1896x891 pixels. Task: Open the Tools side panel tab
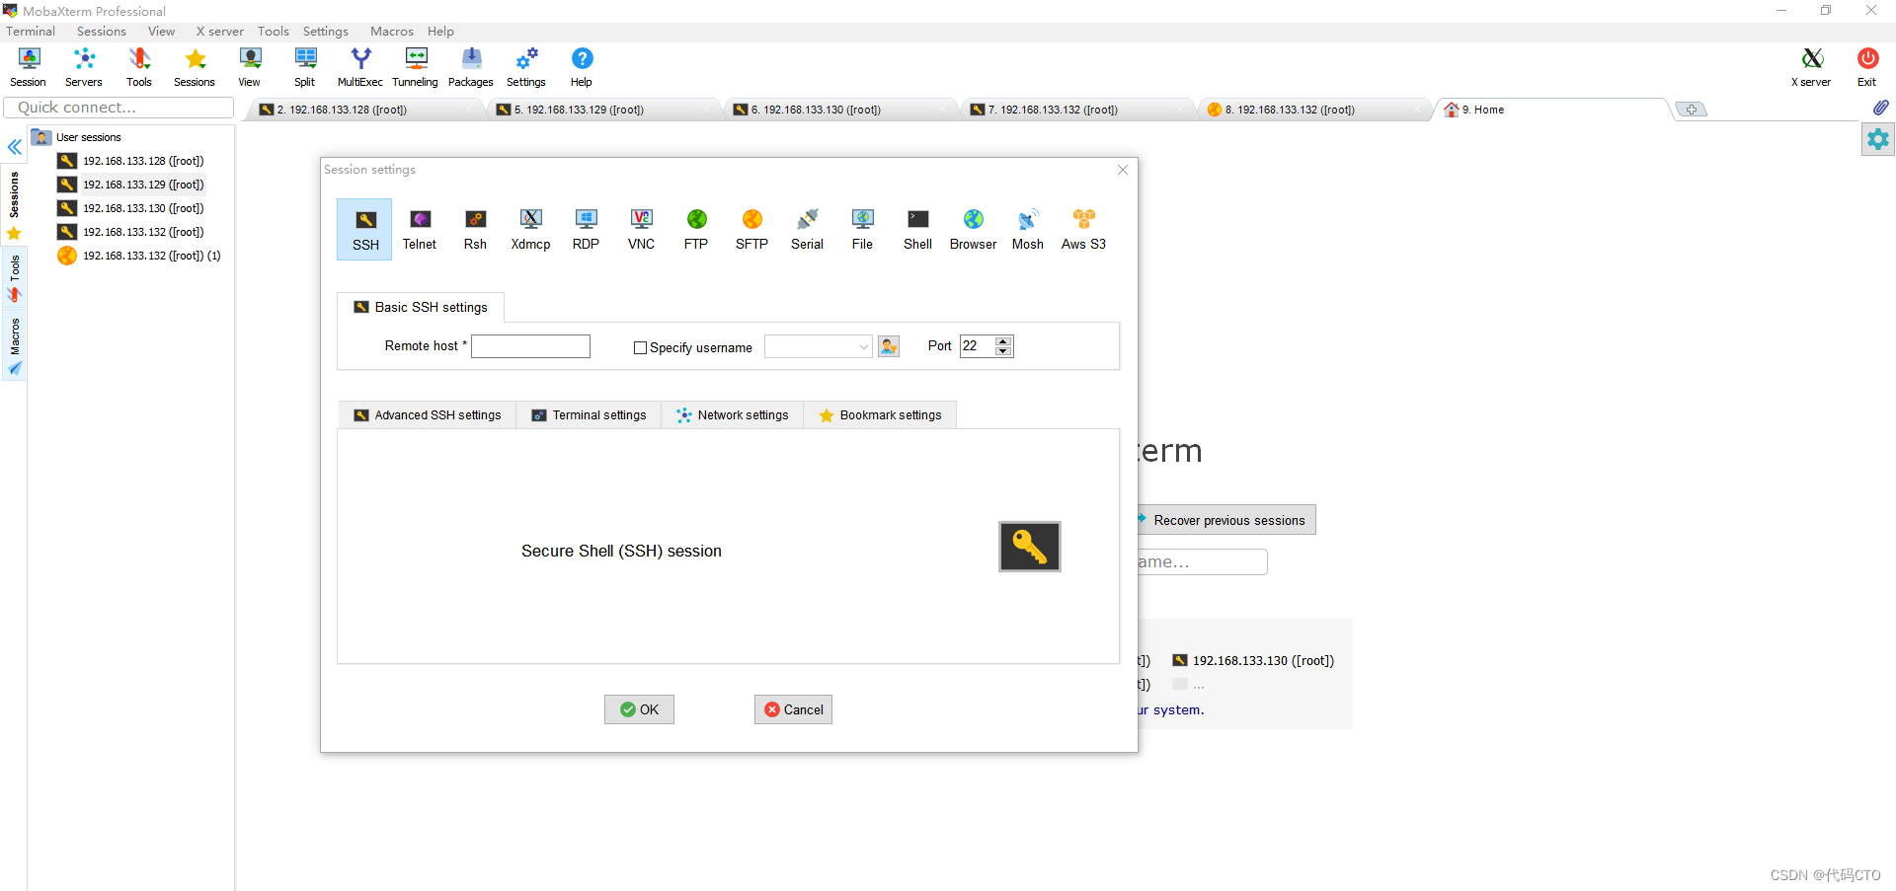tap(15, 278)
